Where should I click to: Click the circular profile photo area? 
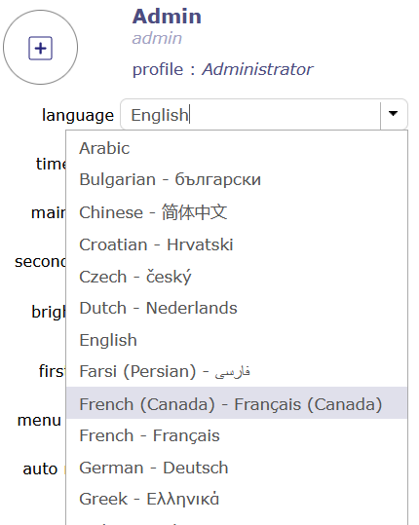coord(41,47)
